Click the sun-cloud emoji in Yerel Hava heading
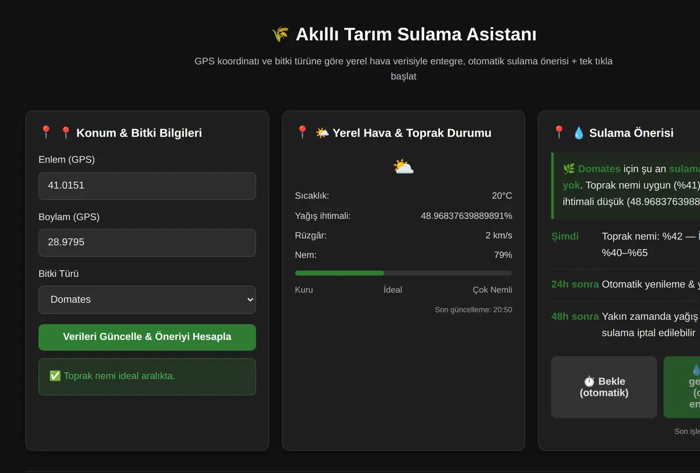Image resolution: width=700 pixels, height=473 pixels. coord(322,133)
